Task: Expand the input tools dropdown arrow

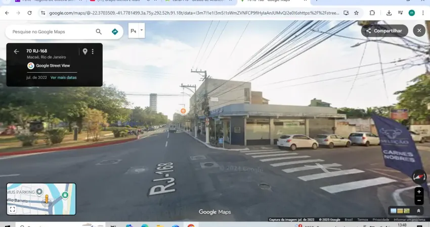Action: point(142,31)
